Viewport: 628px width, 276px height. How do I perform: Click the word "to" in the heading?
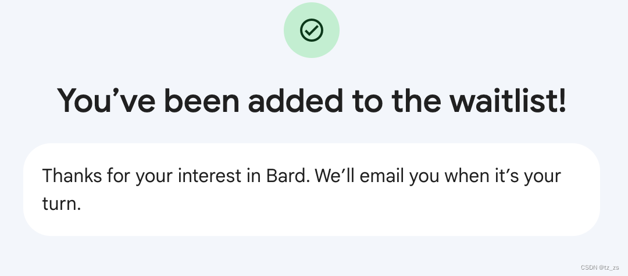[367, 100]
